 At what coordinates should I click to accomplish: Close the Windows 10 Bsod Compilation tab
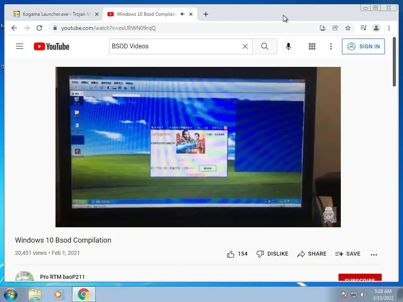click(x=191, y=14)
